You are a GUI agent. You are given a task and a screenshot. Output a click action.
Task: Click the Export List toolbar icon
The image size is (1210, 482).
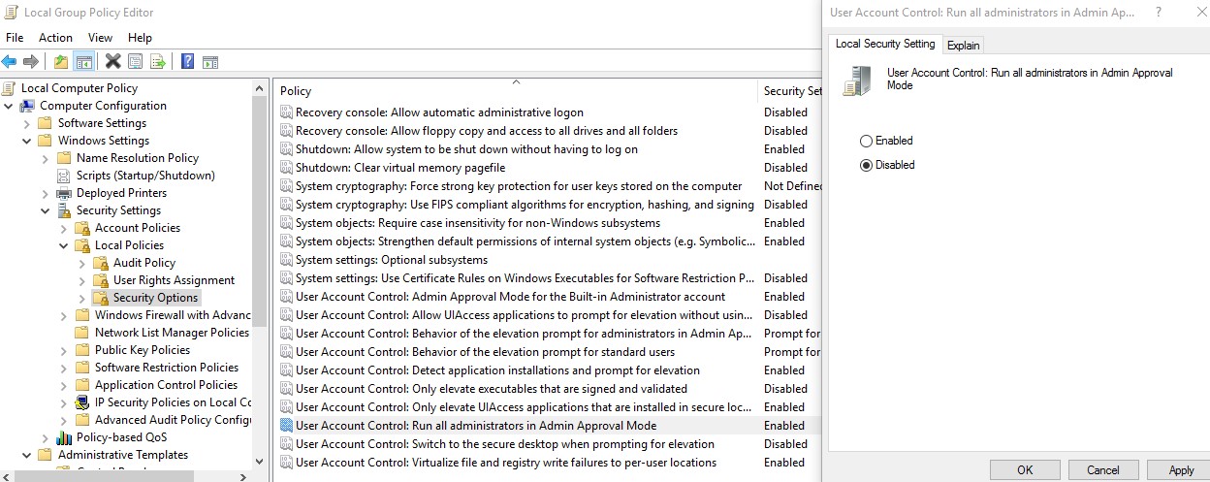pos(157,62)
